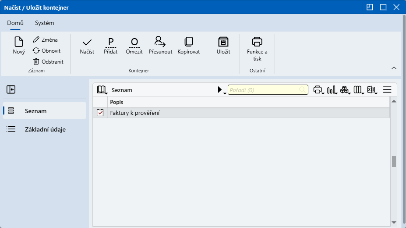The image size is (406, 228).
Task: Click the window layout restore icon
Action: pos(370,7)
